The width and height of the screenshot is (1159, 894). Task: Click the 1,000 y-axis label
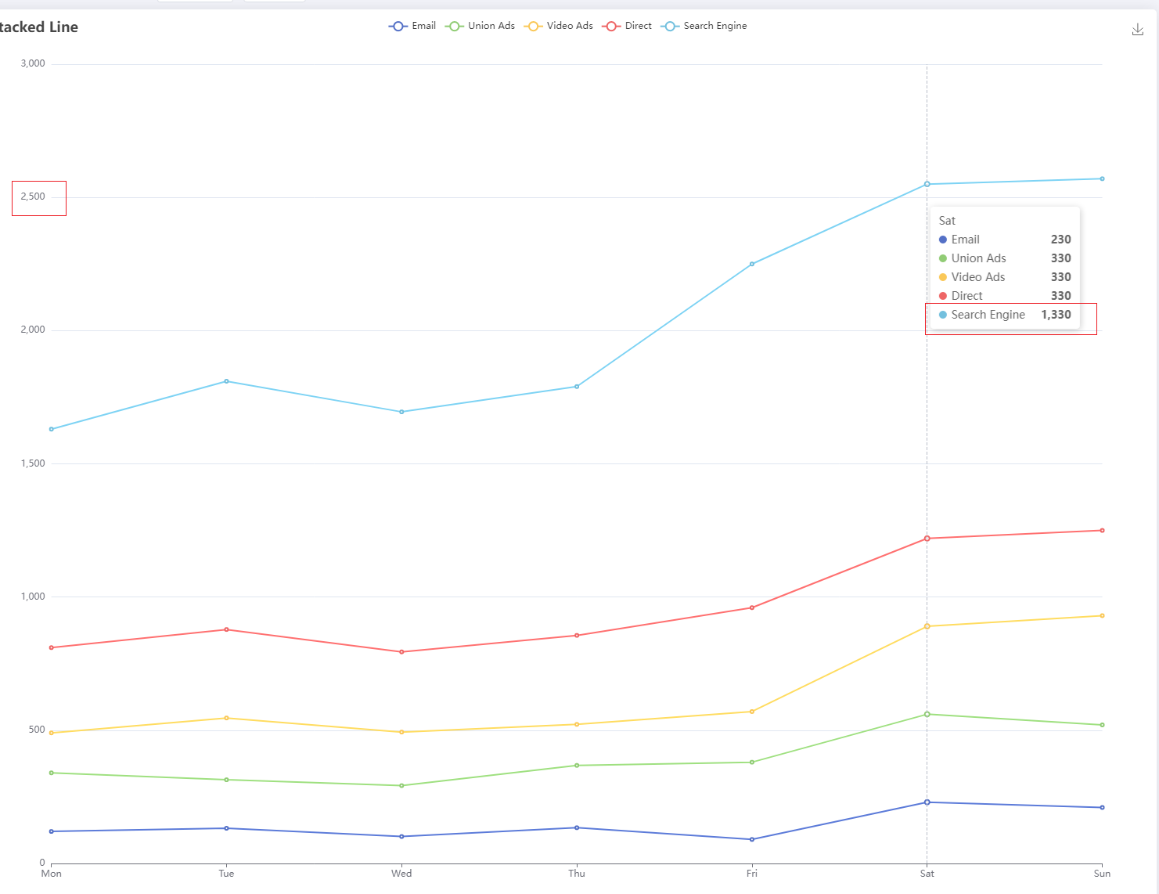[33, 597]
